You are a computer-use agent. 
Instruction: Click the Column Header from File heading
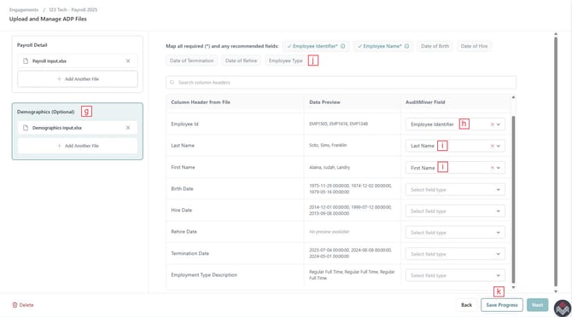[x=201, y=102]
